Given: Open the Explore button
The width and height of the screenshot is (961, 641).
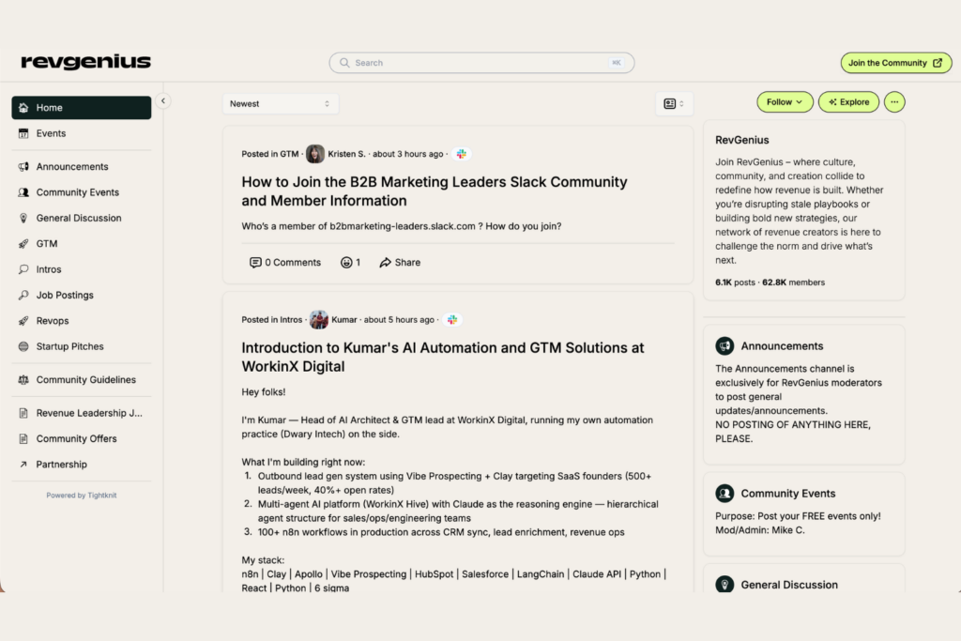Looking at the screenshot, I should 848,101.
